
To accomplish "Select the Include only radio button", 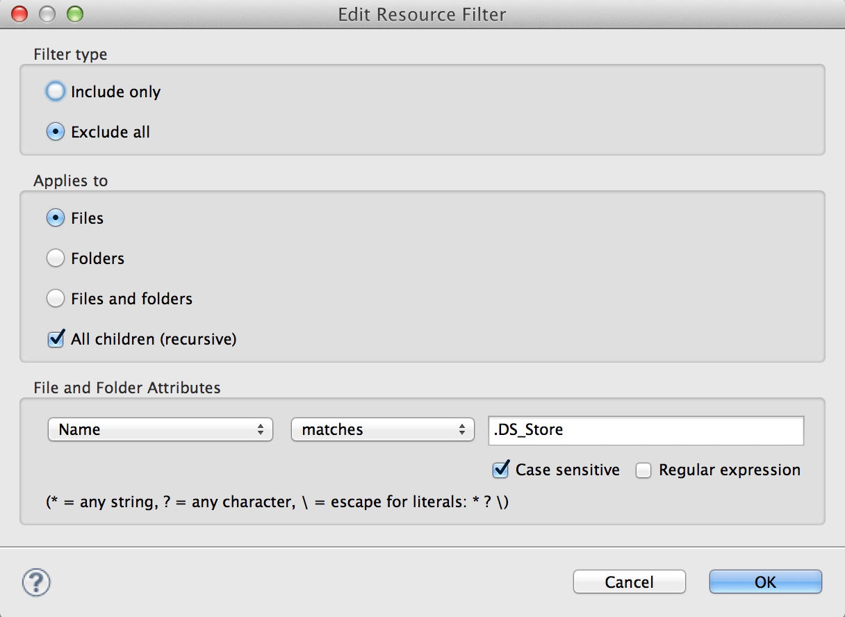I will (55, 91).
